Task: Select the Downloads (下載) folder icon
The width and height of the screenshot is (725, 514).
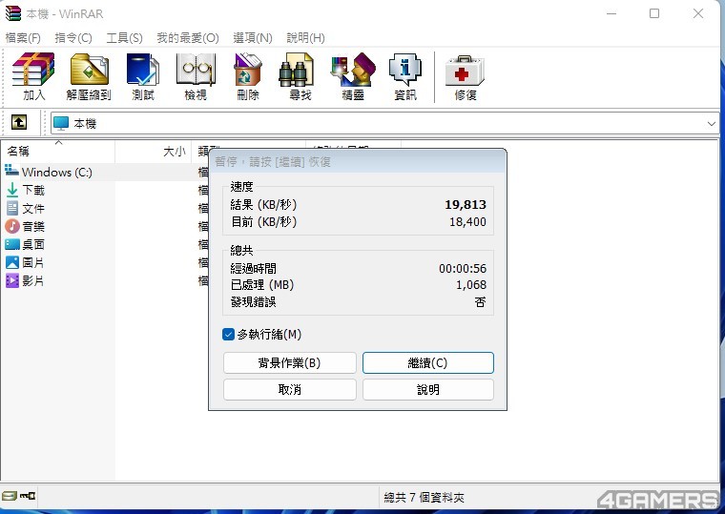Action: [x=12, y=190]
